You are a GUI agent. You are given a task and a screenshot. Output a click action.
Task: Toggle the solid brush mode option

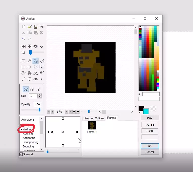click(x=26, y=89)
